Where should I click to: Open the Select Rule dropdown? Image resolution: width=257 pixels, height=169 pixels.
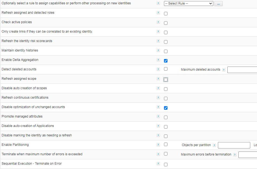[x=189, y=4]
